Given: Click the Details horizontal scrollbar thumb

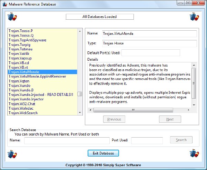Looking at the screenshot, I should [x=133, y=110].
